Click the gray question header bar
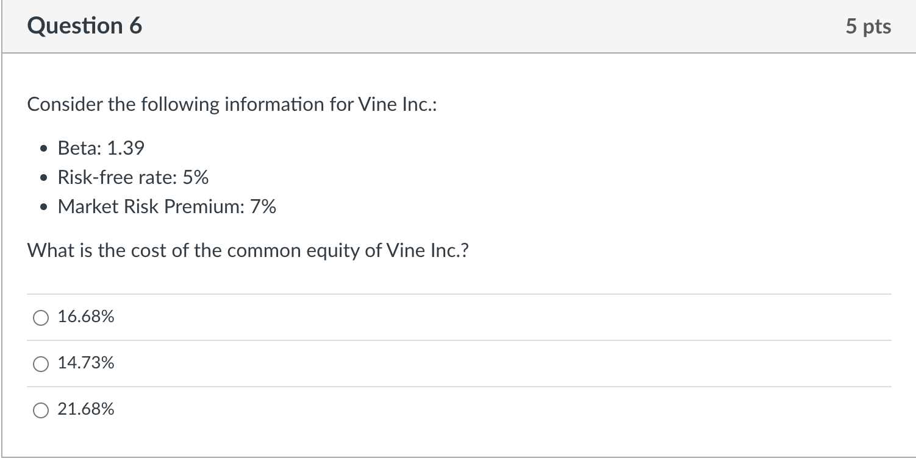The width and height of the screenshot is (916, 464). [x=457, y=26]
